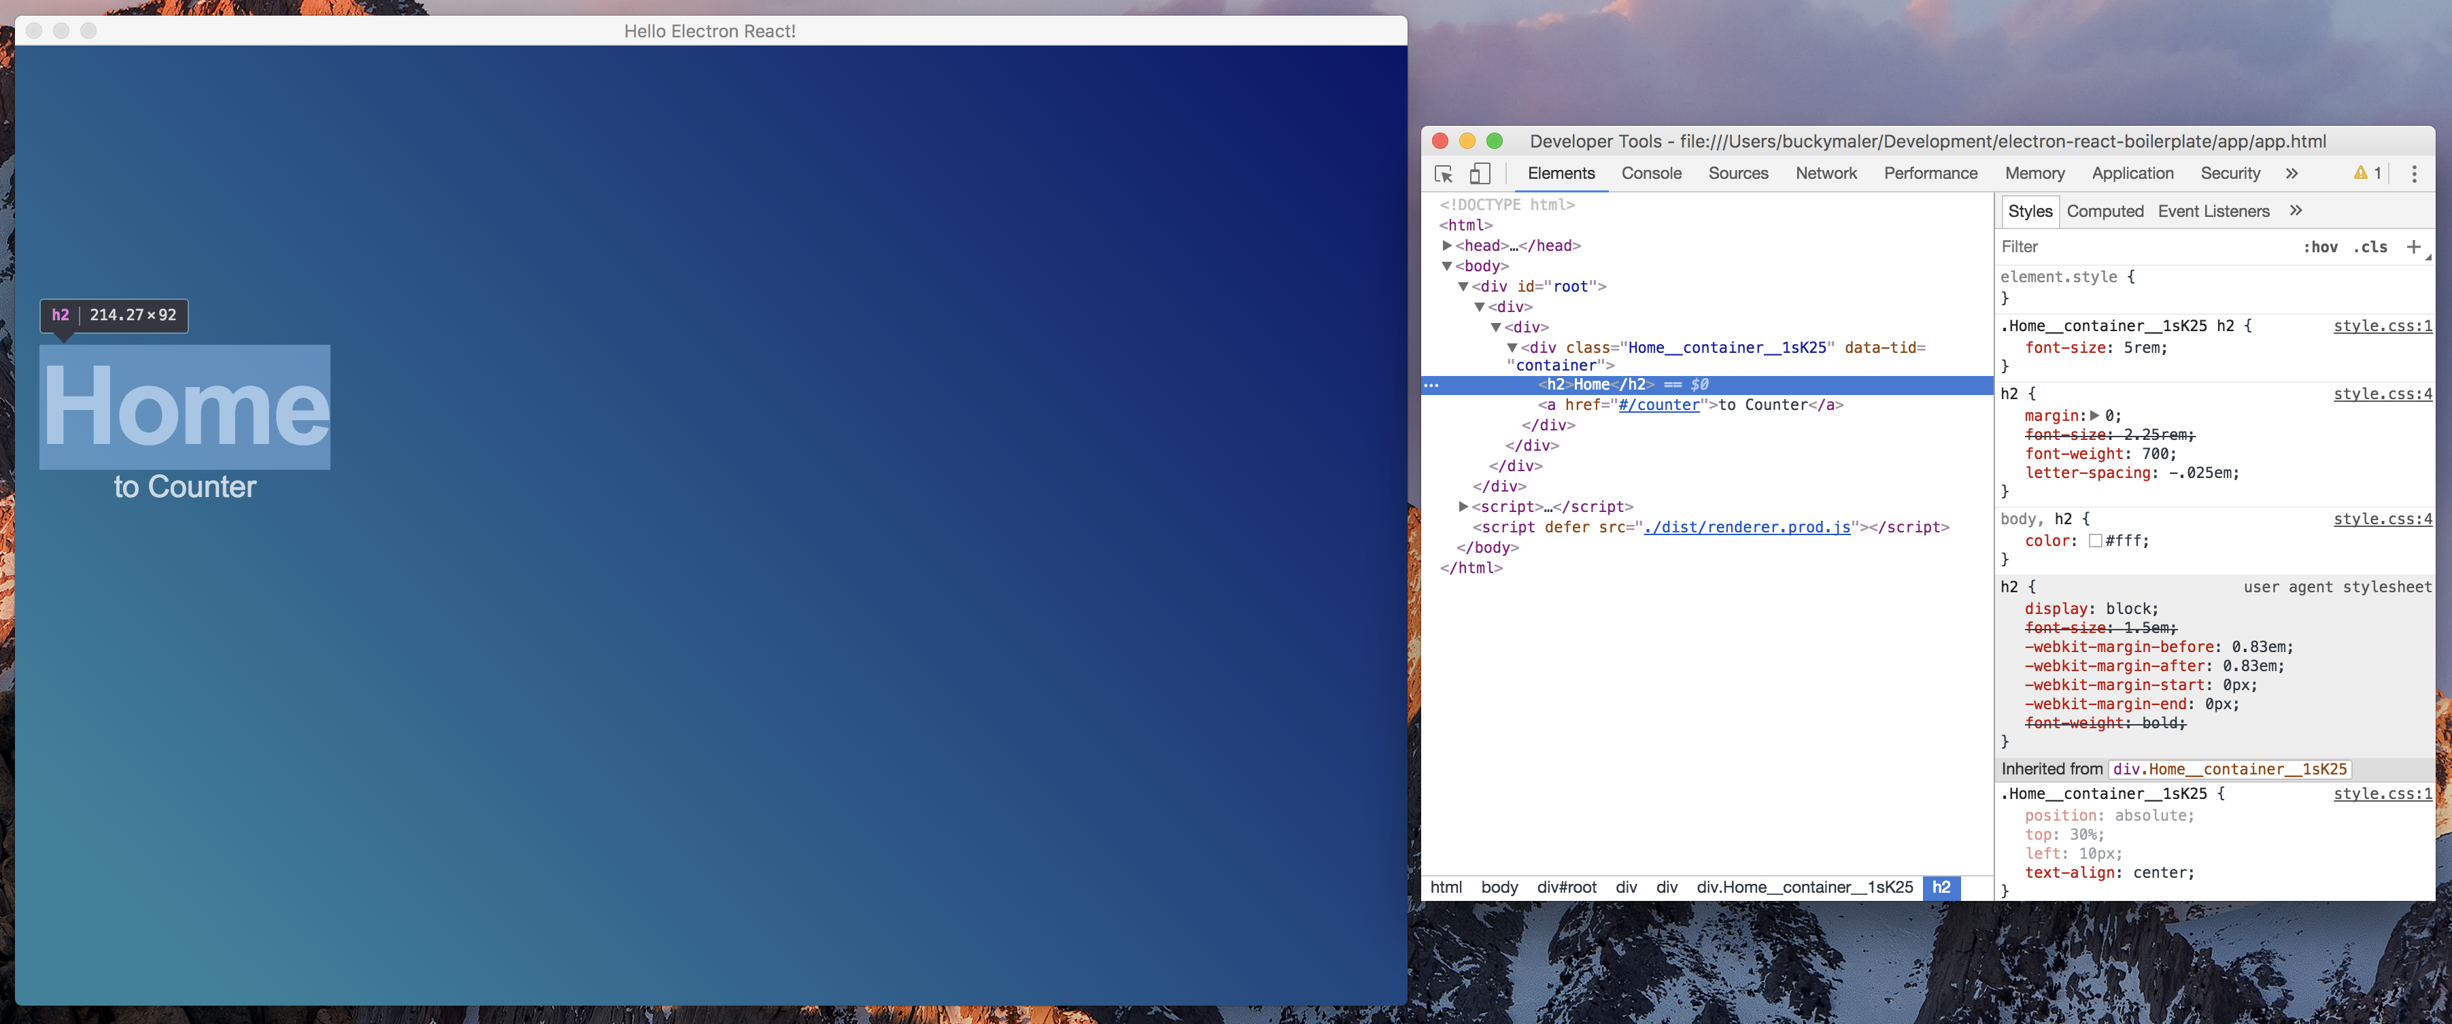The image size is (2452, 1024).
Task: Maximize the Developer Tools window
Action: tap(1495, 141)
